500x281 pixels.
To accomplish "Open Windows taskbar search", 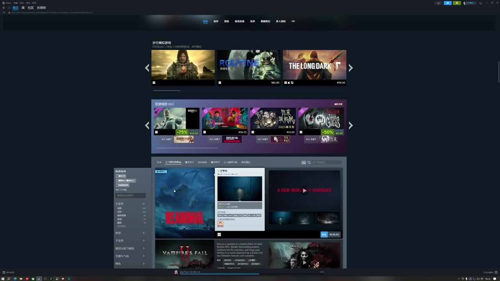I will (9, 279).
